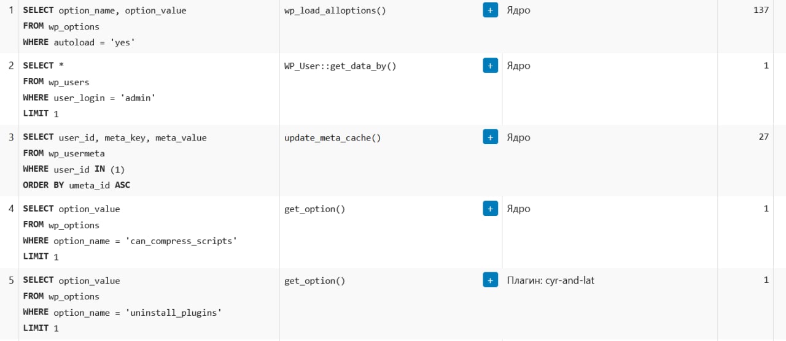Viewport: 786px width, 341px height.
Task: Select the update_meta_cache() caller text
Action: coord(332,138)
